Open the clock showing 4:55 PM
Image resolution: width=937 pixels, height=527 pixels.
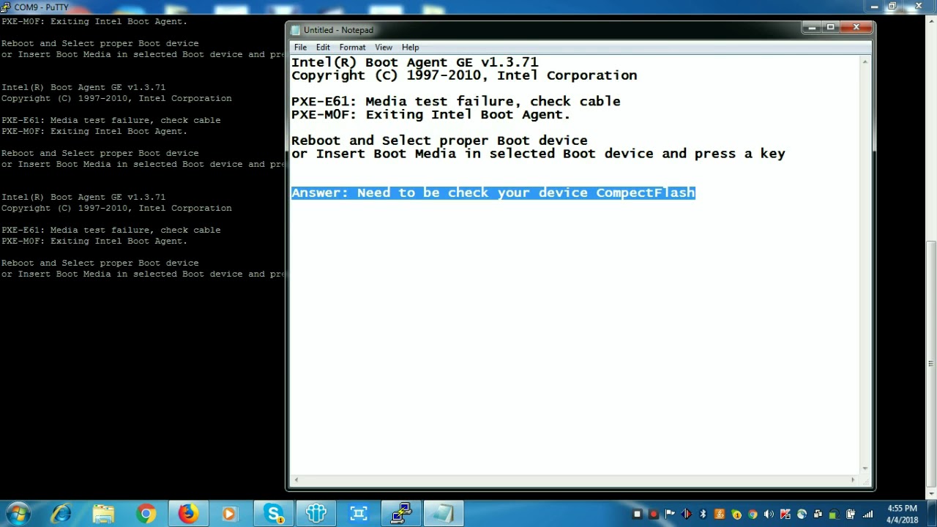click(902, 514)
